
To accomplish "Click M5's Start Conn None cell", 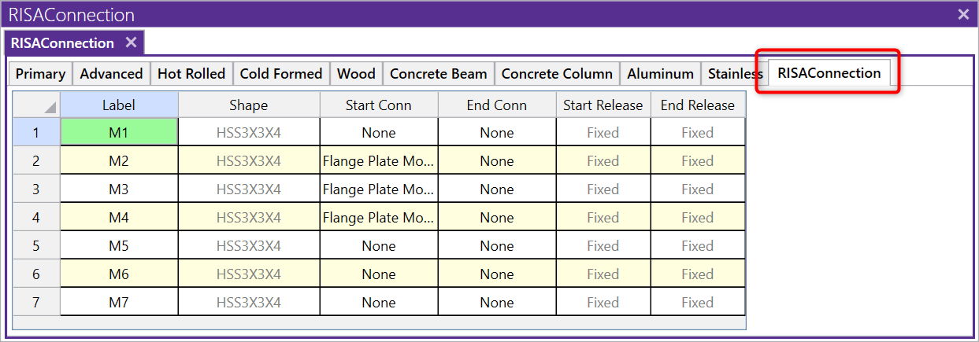I will (x=379, y=246).
